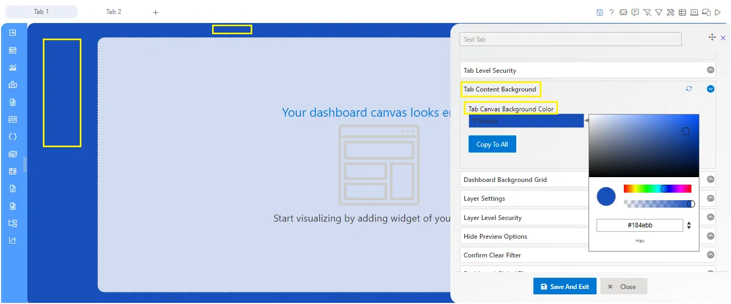731x304 pixels.
Task: Click the rainbow hue slider
Action: tap(658, 188)
